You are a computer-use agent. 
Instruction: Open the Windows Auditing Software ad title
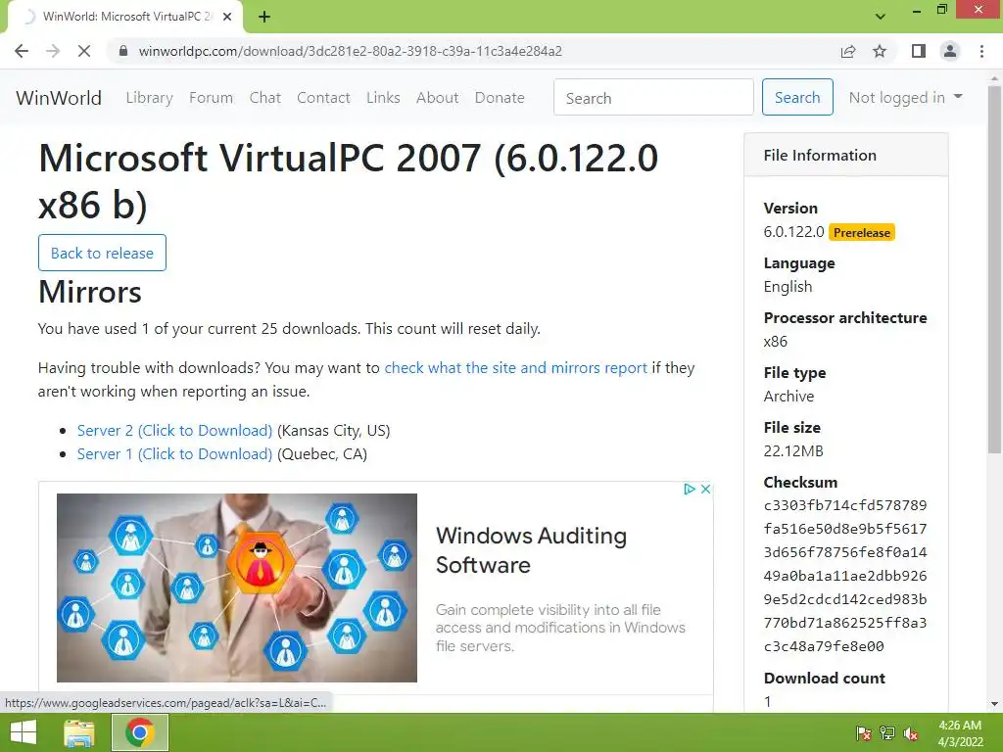point(531,550)
